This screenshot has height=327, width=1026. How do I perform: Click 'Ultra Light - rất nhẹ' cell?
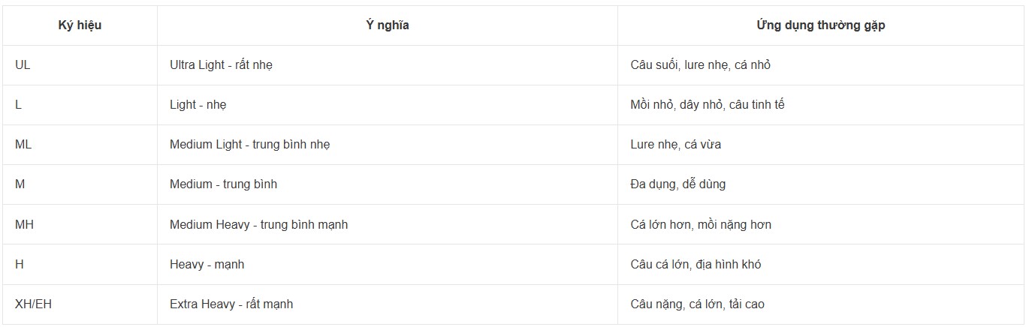(x=388, y=65)
